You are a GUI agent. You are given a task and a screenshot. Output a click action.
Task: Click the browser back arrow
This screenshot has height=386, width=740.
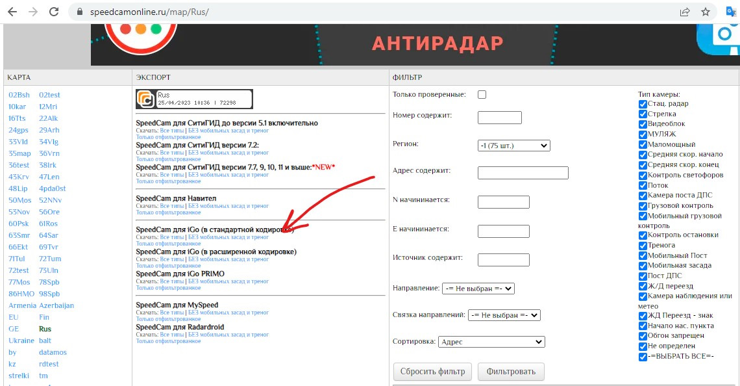[x=12, y=12]
